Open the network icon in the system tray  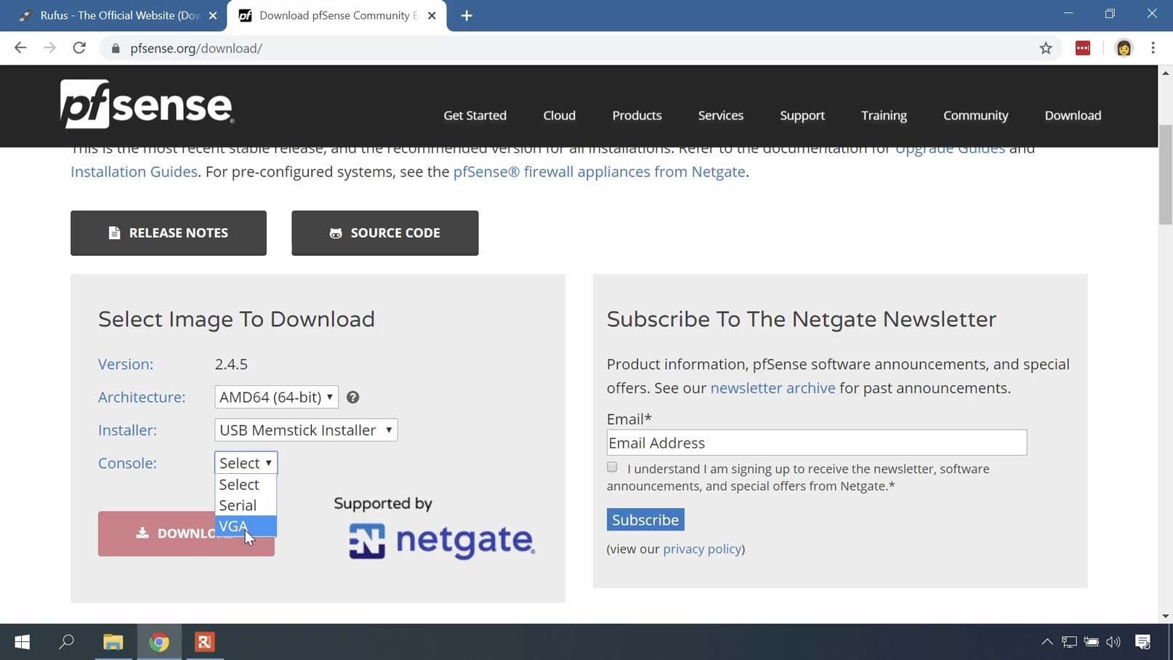(x=1069, y=642)
